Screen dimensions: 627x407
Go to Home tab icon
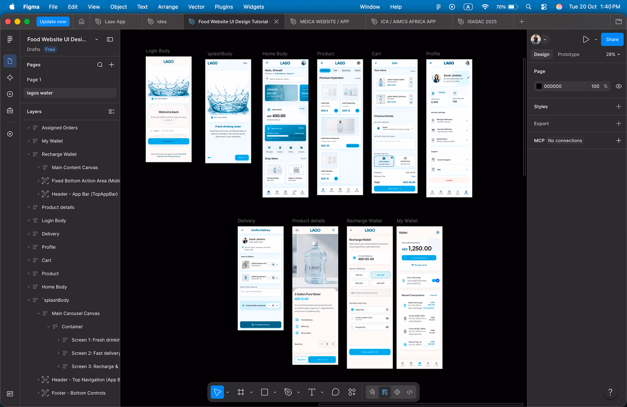click(82, 22)
